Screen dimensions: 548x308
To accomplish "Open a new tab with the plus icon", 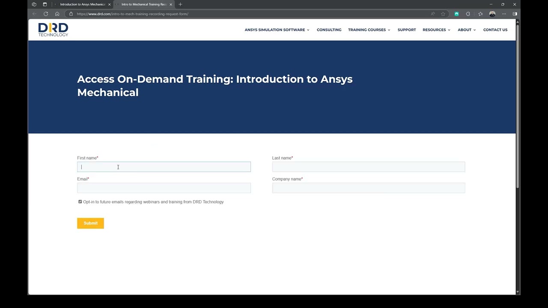I will 180,4.
